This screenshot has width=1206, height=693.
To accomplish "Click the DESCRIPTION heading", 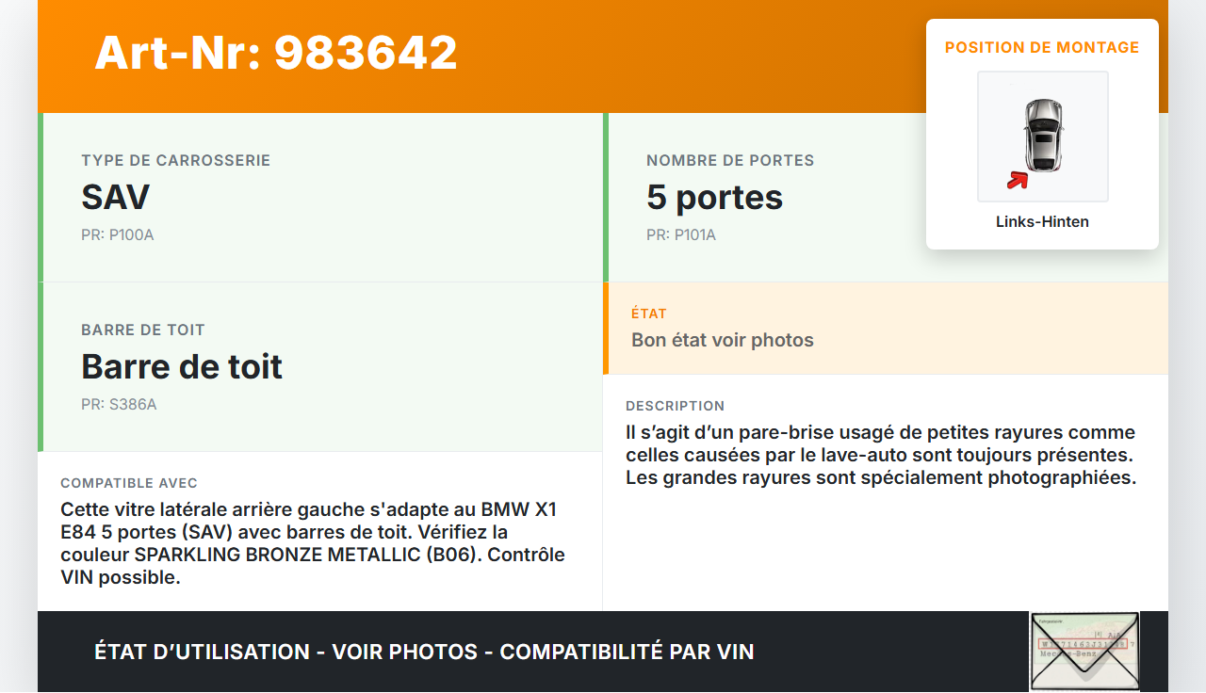I will [676, 406].
